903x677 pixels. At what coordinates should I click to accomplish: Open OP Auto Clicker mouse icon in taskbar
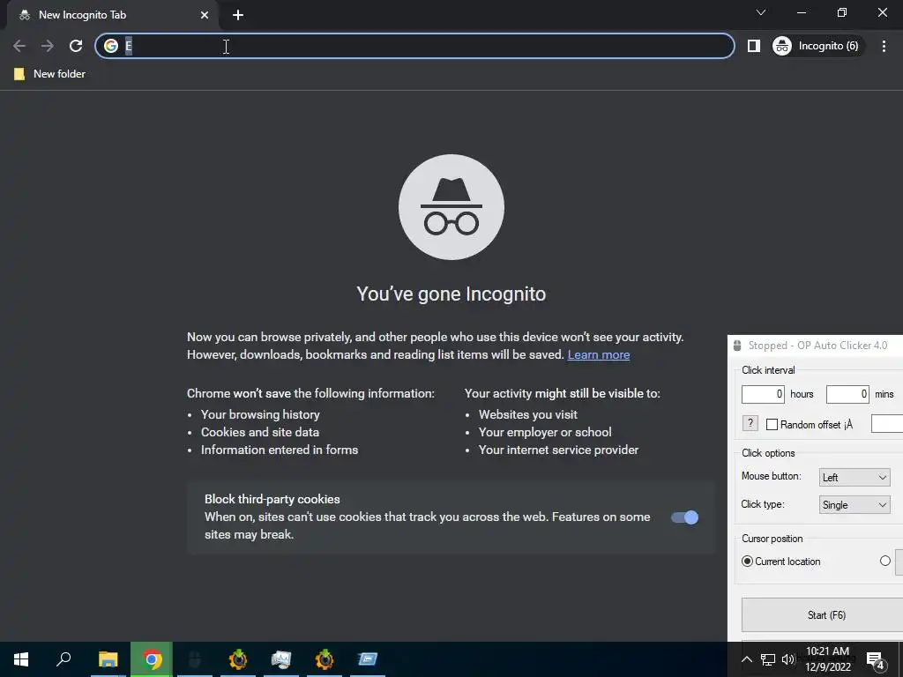click(195, 659)
